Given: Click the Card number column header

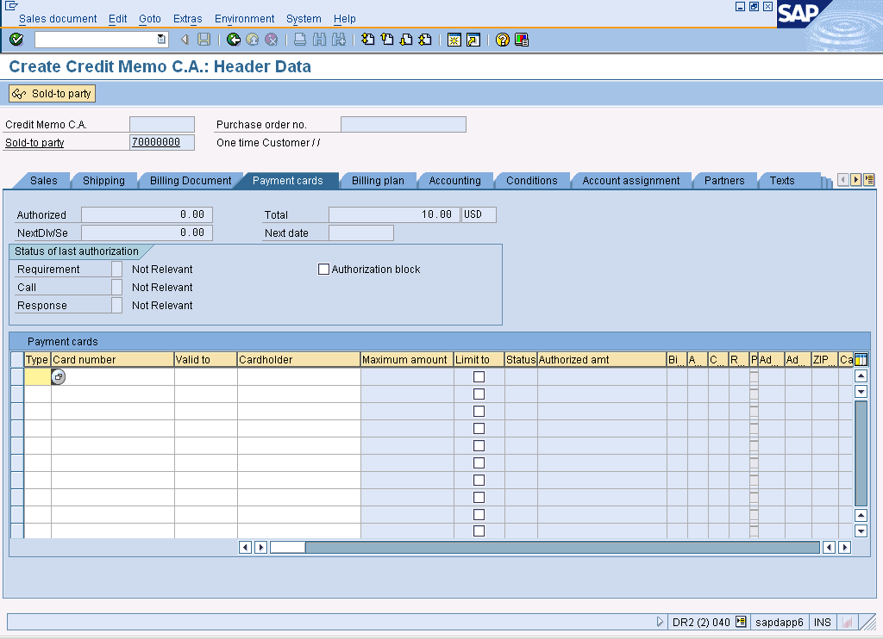Looking at the screenshot, I should [x=113, y=359].
